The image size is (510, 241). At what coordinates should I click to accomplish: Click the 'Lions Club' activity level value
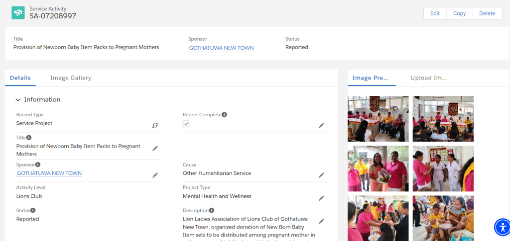click(x=29, y=196)
